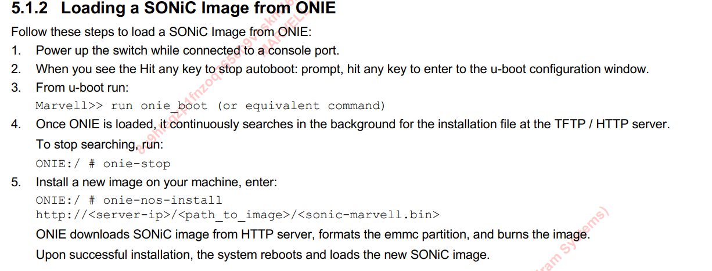This screenshot has height=271, width=712.
Task: Click "Upon successful installation" sentence
Action: coord(262,254)
